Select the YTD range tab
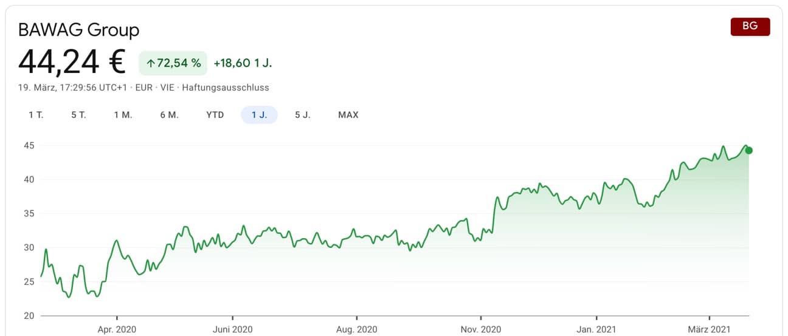788x336 pixels. pos(215,115)
